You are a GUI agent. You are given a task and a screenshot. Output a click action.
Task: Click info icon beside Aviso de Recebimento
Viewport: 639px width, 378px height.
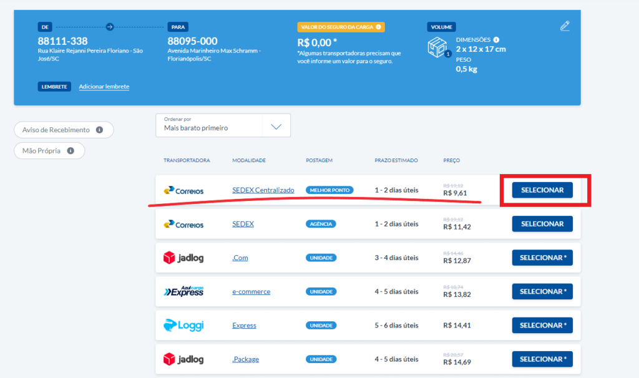point(99,130)
